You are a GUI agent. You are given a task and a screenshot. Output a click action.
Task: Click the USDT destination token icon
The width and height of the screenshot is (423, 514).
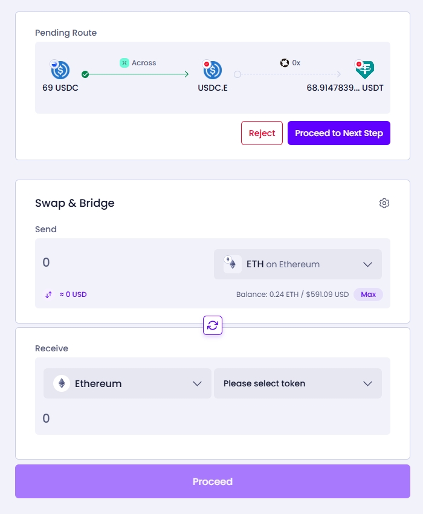[x=364, y=70]
